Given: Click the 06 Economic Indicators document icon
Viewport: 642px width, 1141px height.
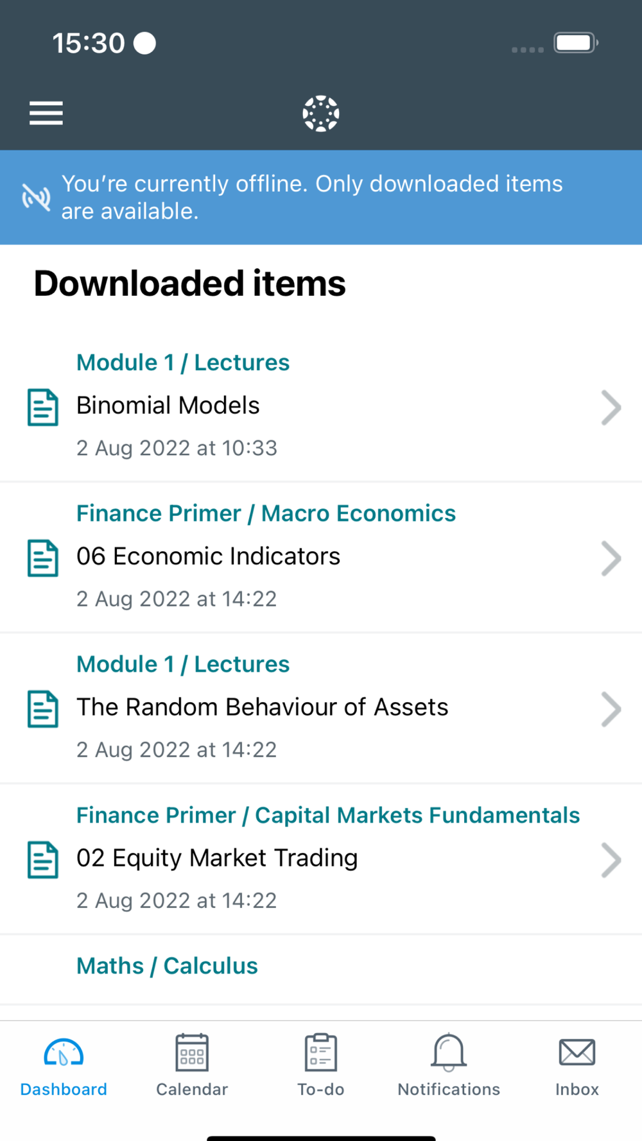Looking at the screenshot, I should 43,558.
